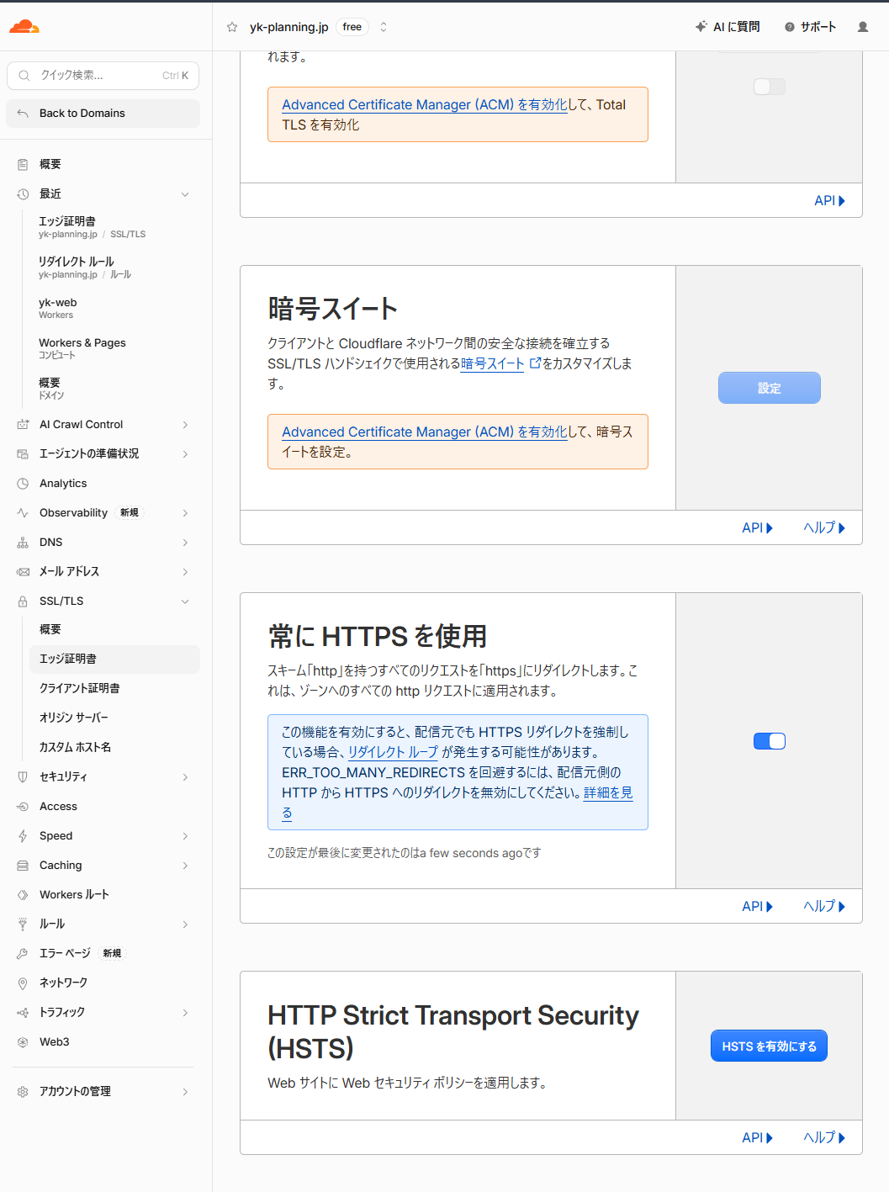Open オリジン サーバー submenu item

point(114,718)
